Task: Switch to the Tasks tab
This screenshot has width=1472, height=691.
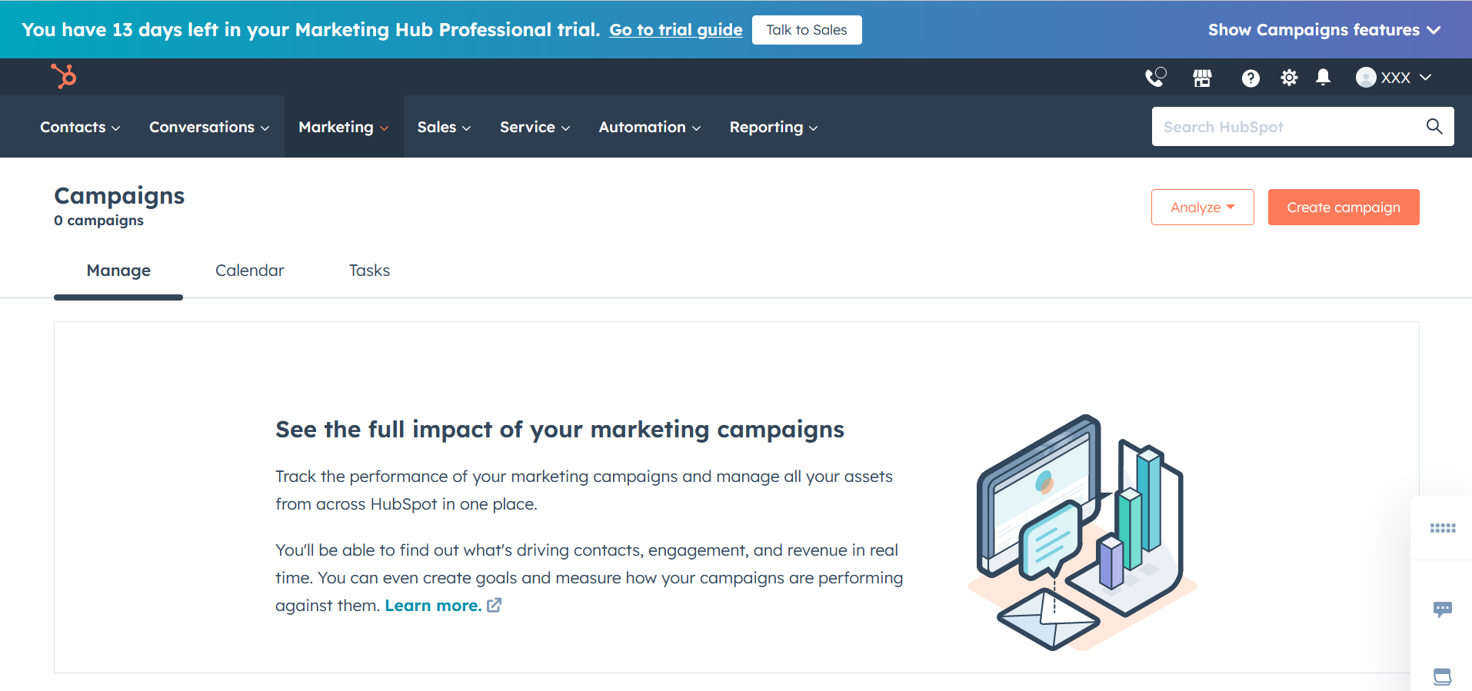Action: tap(369, 271)
